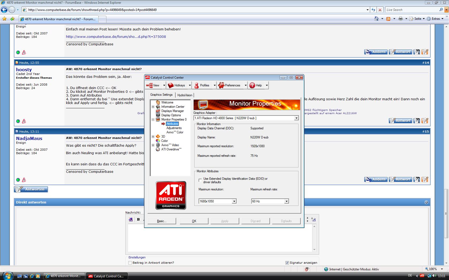Click the Antworten button below the thread
Viewport: 449px width, 280px height.
click(x=31, y=189)
